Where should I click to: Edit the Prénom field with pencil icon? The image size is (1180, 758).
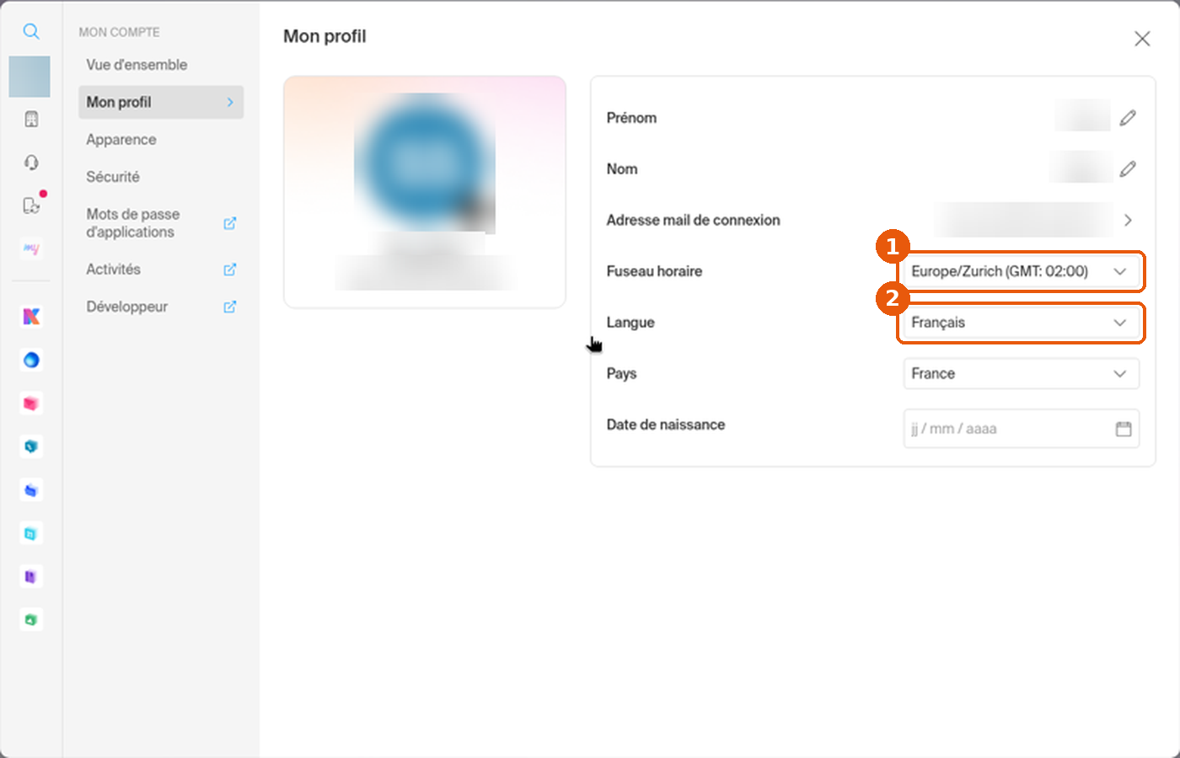1128,118
